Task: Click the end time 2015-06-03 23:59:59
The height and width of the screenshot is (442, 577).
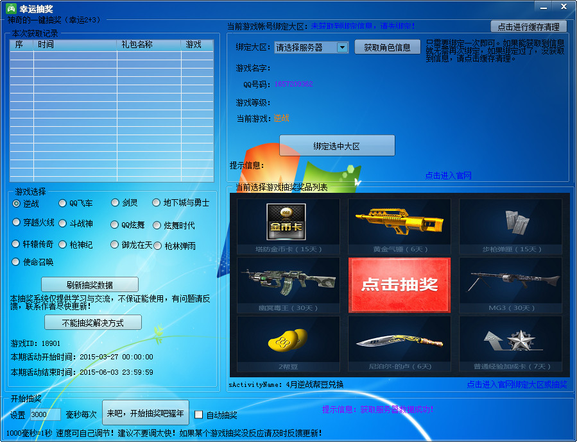Action: coord(116,372)
